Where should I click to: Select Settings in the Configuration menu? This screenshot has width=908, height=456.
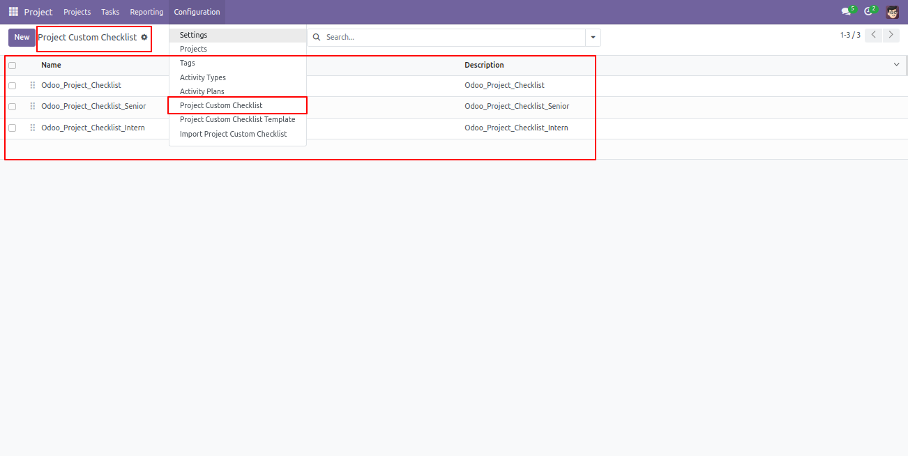tap(238, 35)
